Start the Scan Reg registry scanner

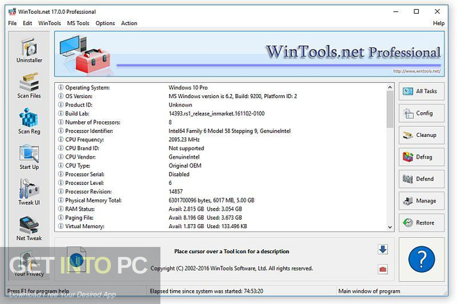[29, 119]
